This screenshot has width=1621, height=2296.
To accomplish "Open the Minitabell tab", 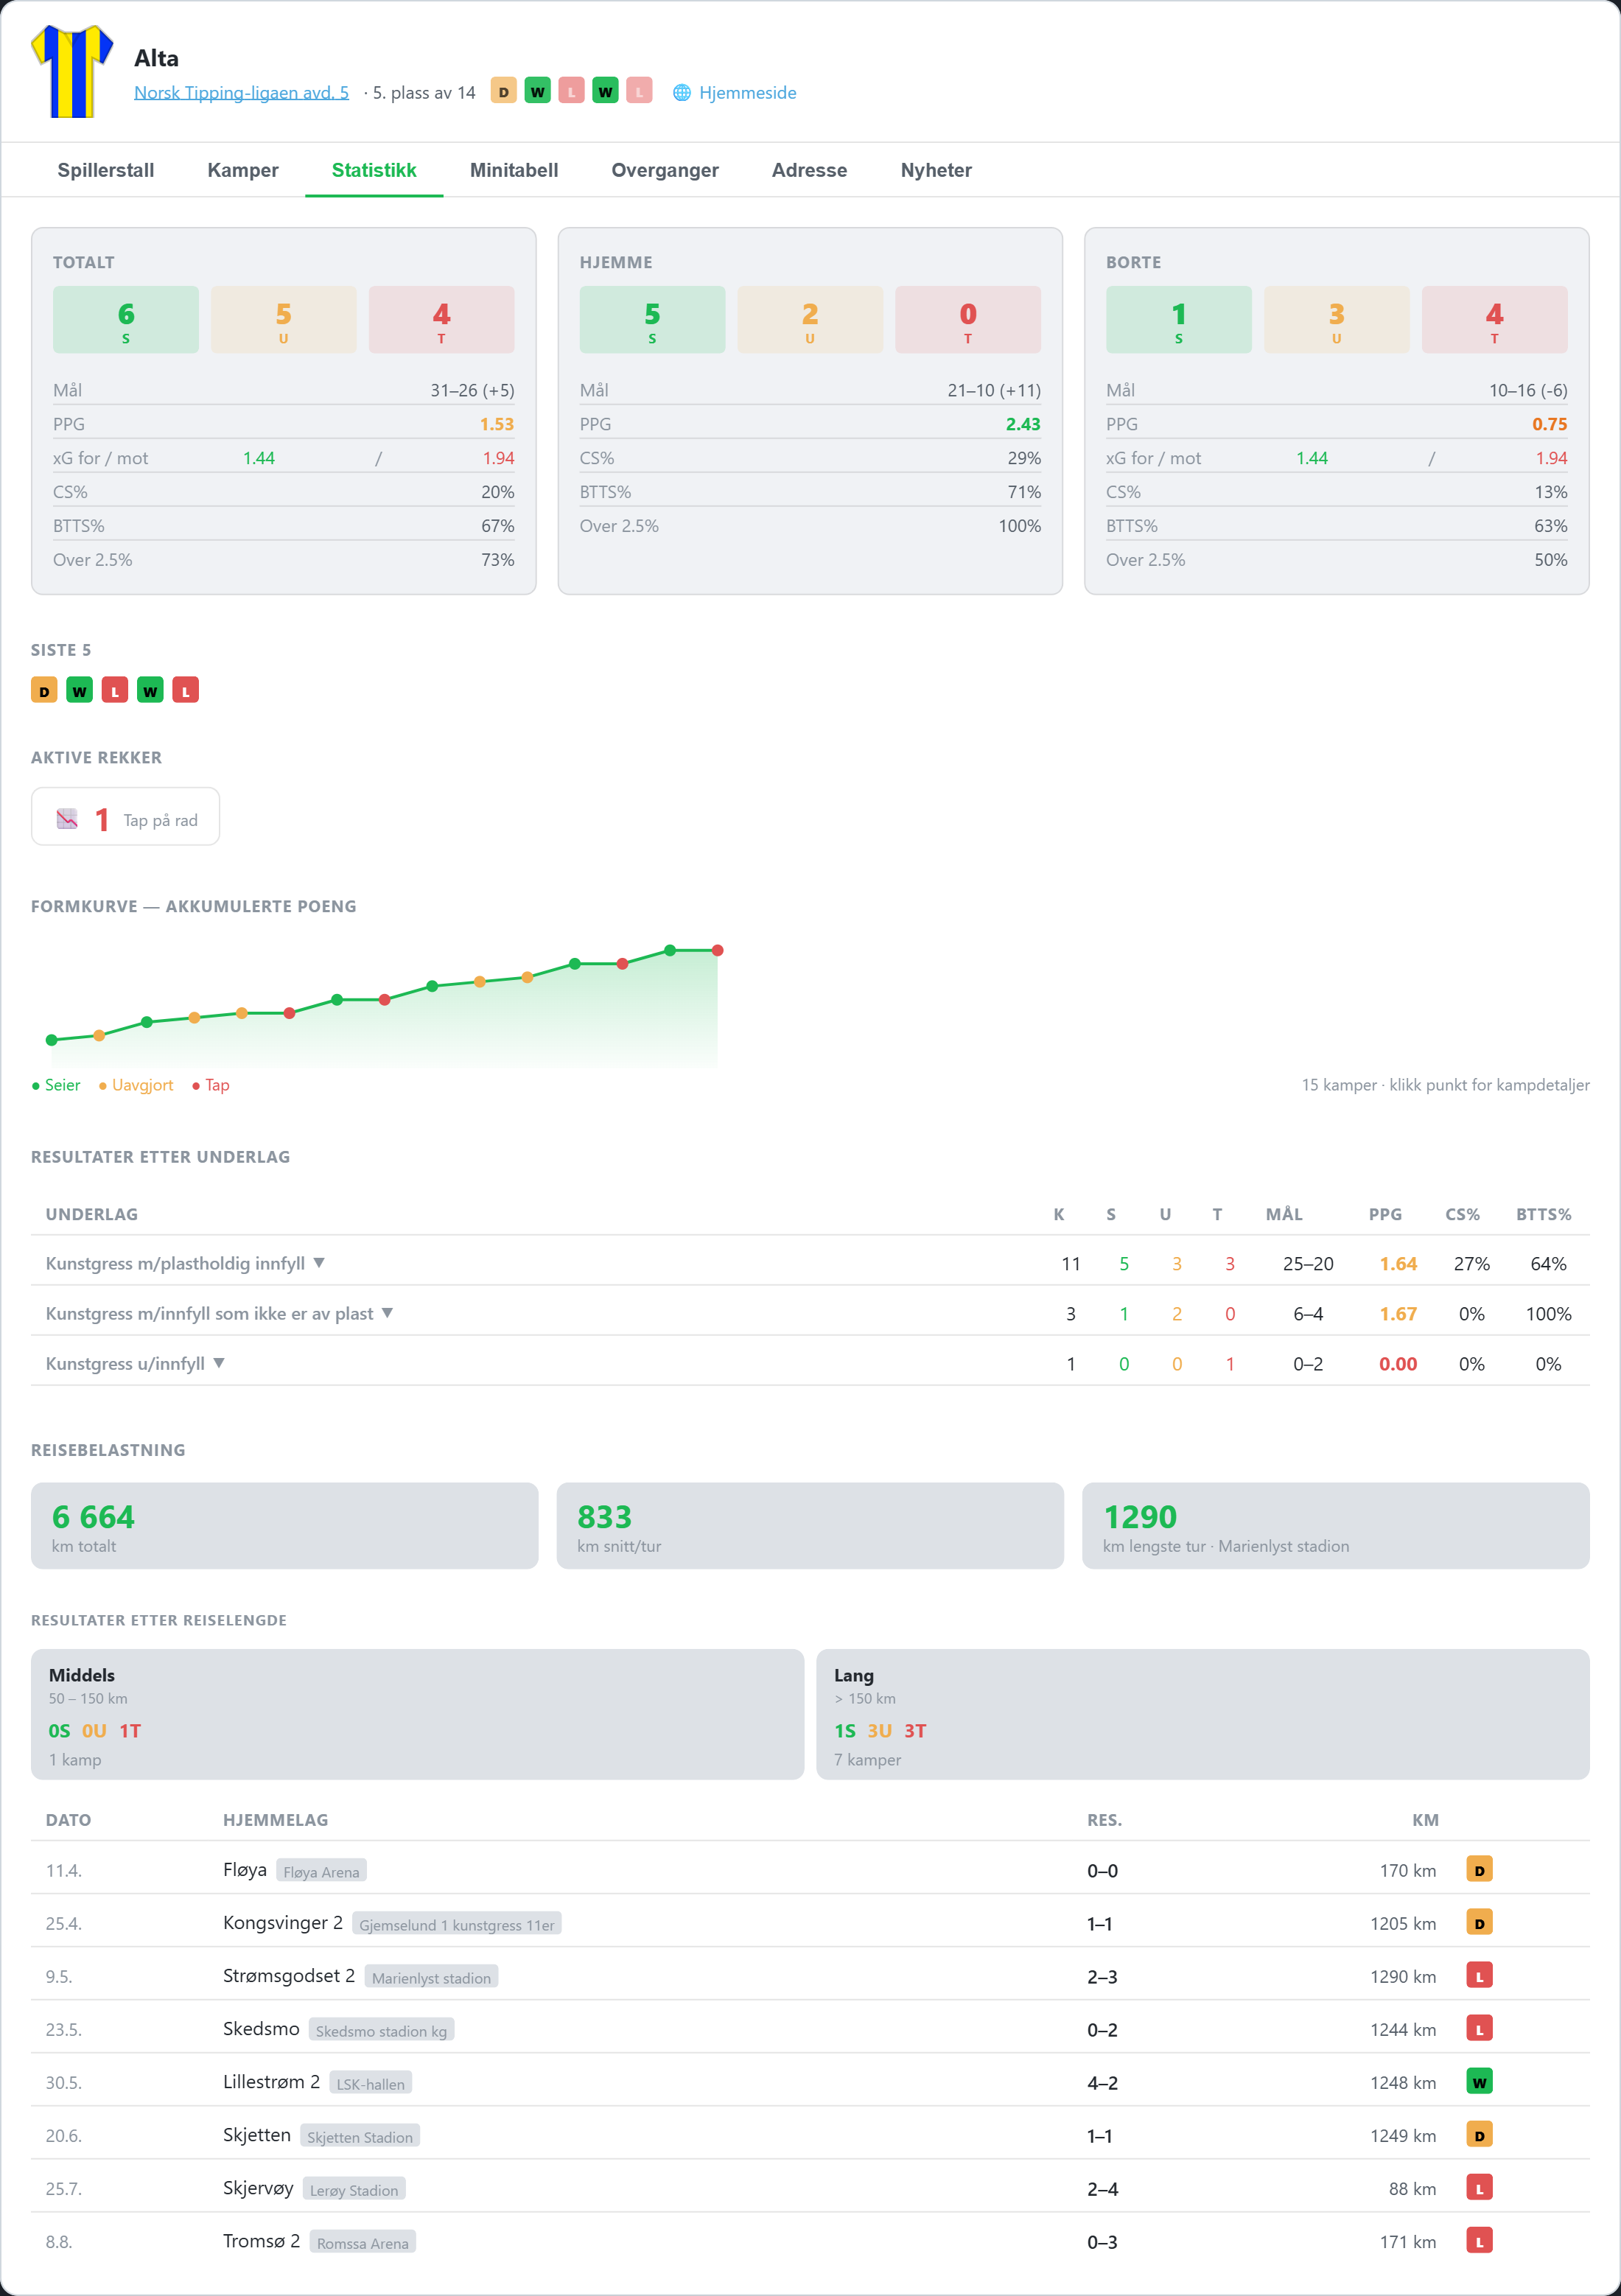I will (x=514, y=170).
